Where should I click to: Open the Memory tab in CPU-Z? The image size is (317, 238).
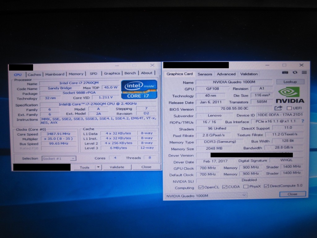[76, 74]
